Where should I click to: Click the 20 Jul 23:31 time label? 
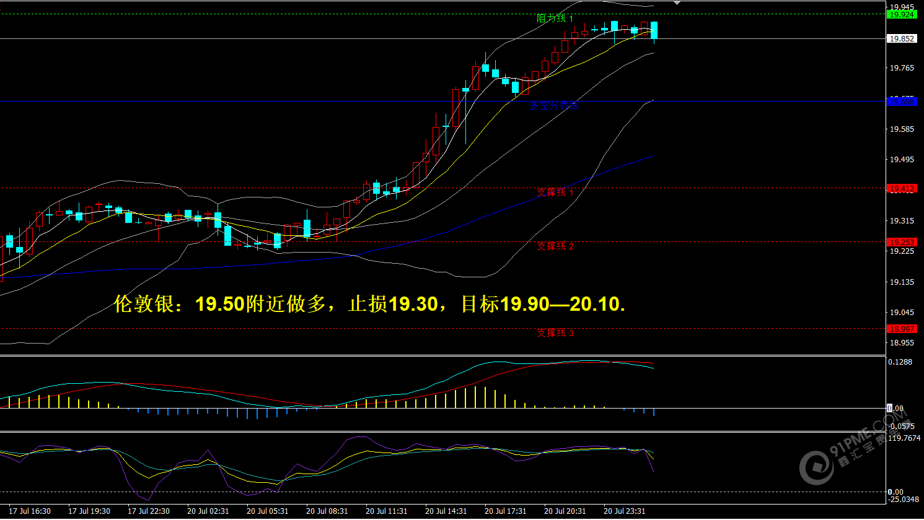[x=625, y=511]
